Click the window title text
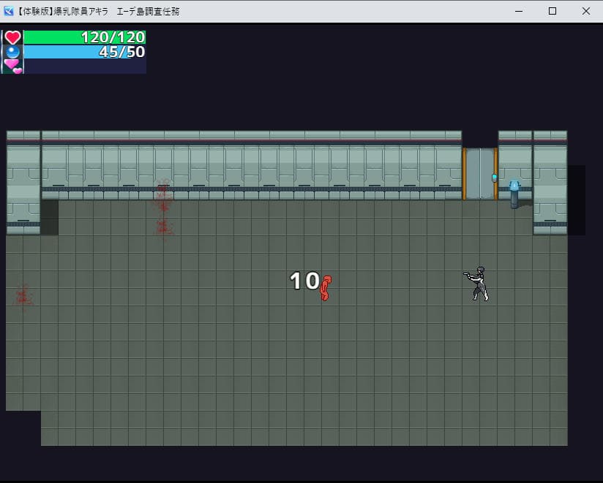603x483 pixels. tap(97, 11)
